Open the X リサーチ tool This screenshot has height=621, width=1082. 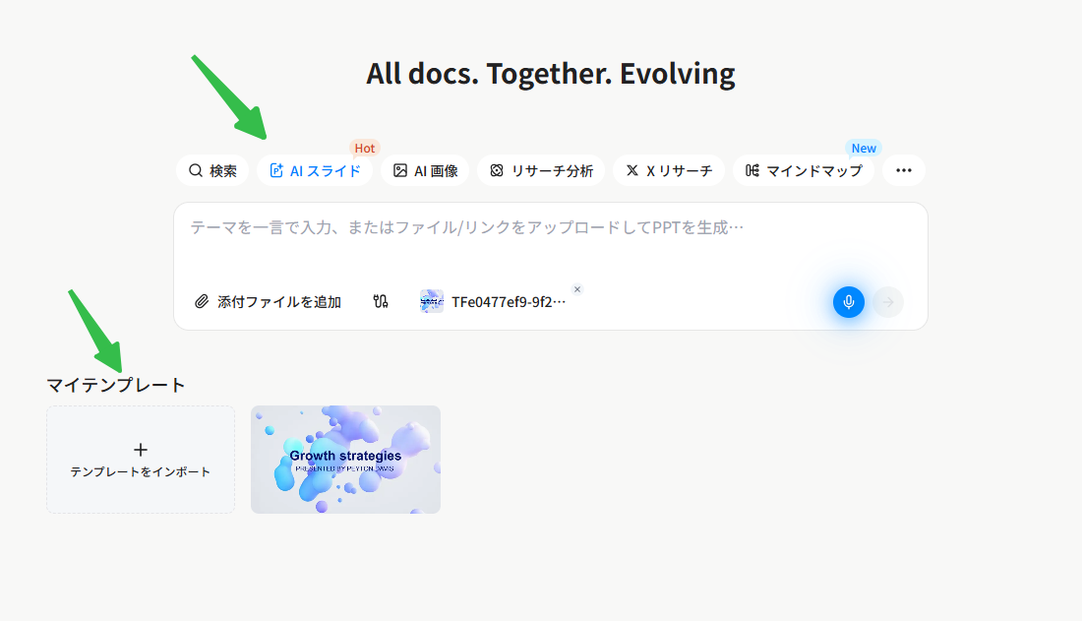[x=669, y=170]
